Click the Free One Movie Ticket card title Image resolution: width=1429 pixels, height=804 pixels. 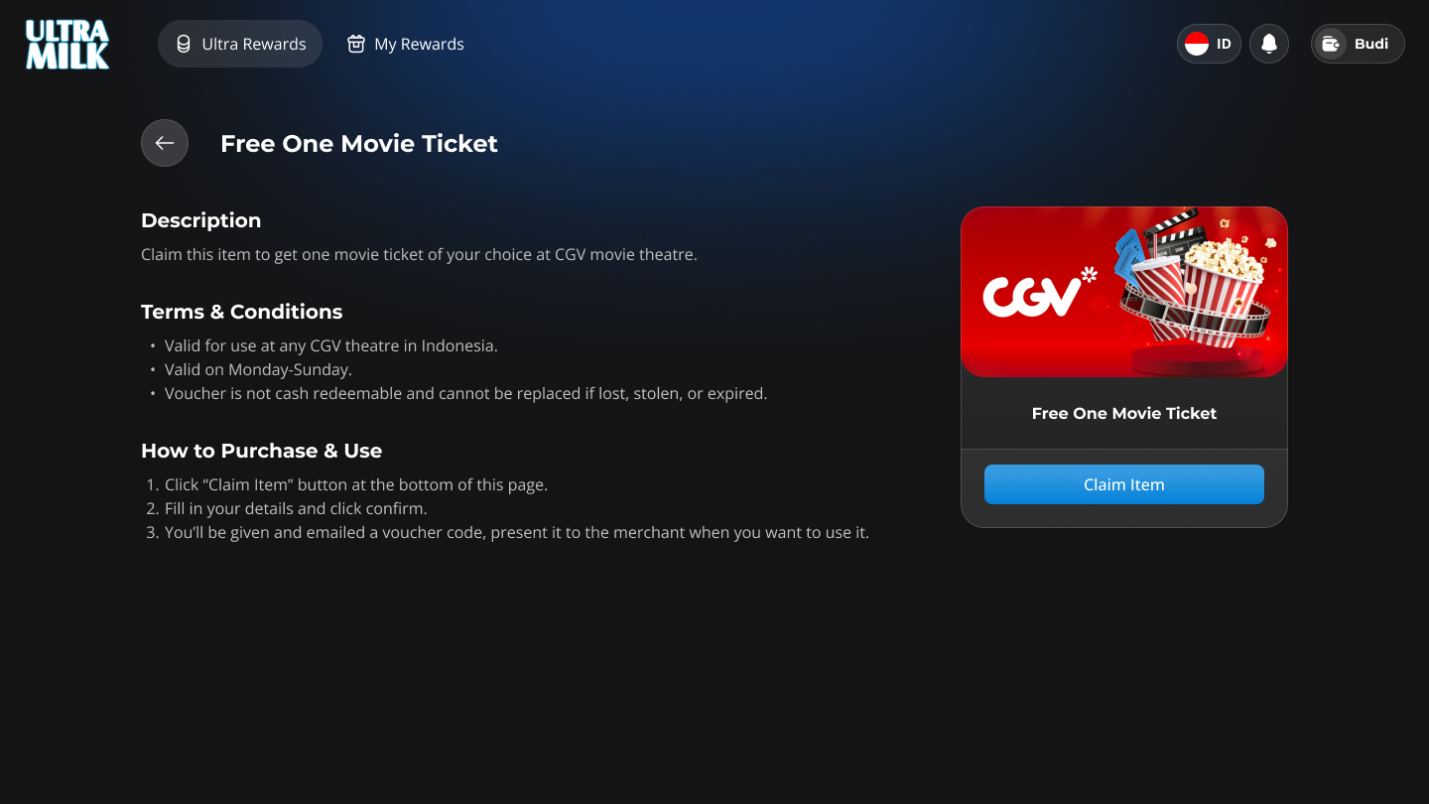click(1124, 413)
